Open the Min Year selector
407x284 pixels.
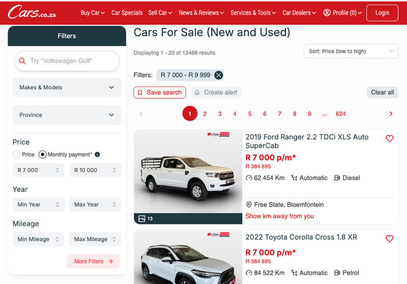(39, 205)
